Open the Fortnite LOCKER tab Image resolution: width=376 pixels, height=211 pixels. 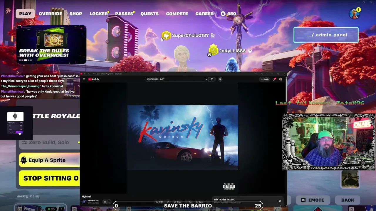point(99,13)
